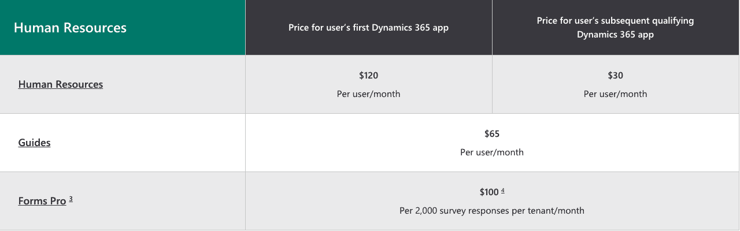Click 'Dynamics 365 app' second line in subsequent header
740x231 pixels.
tap(615, 35)
